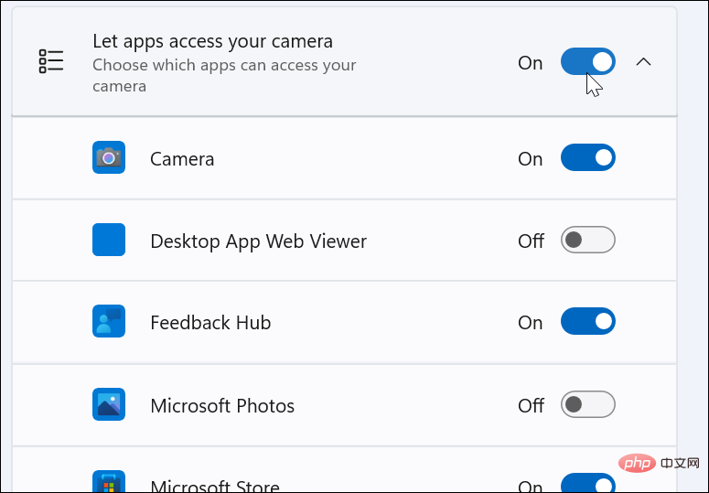
Task: Turn off Let apps access your camera
Action: 588,61
